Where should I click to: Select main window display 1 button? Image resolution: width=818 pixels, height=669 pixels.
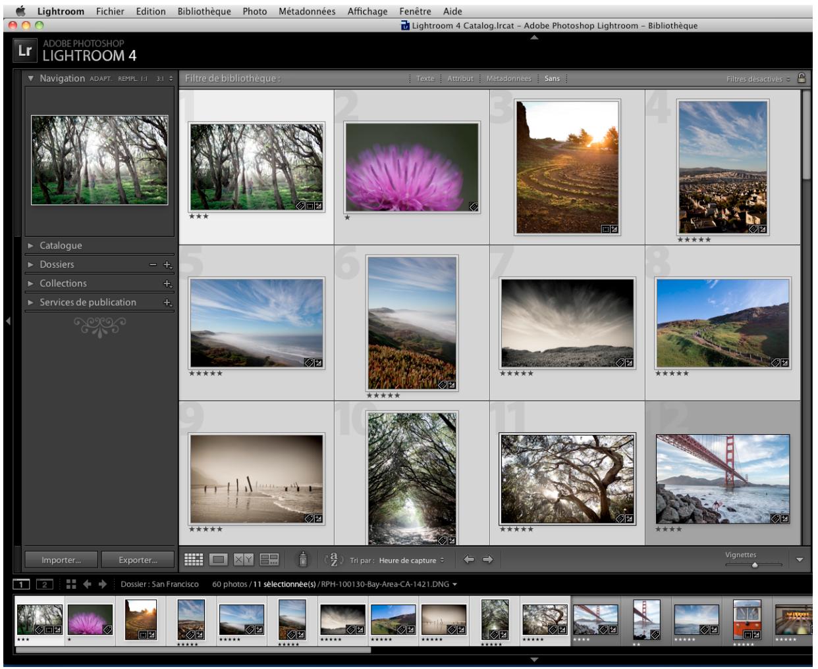point(22,584)
